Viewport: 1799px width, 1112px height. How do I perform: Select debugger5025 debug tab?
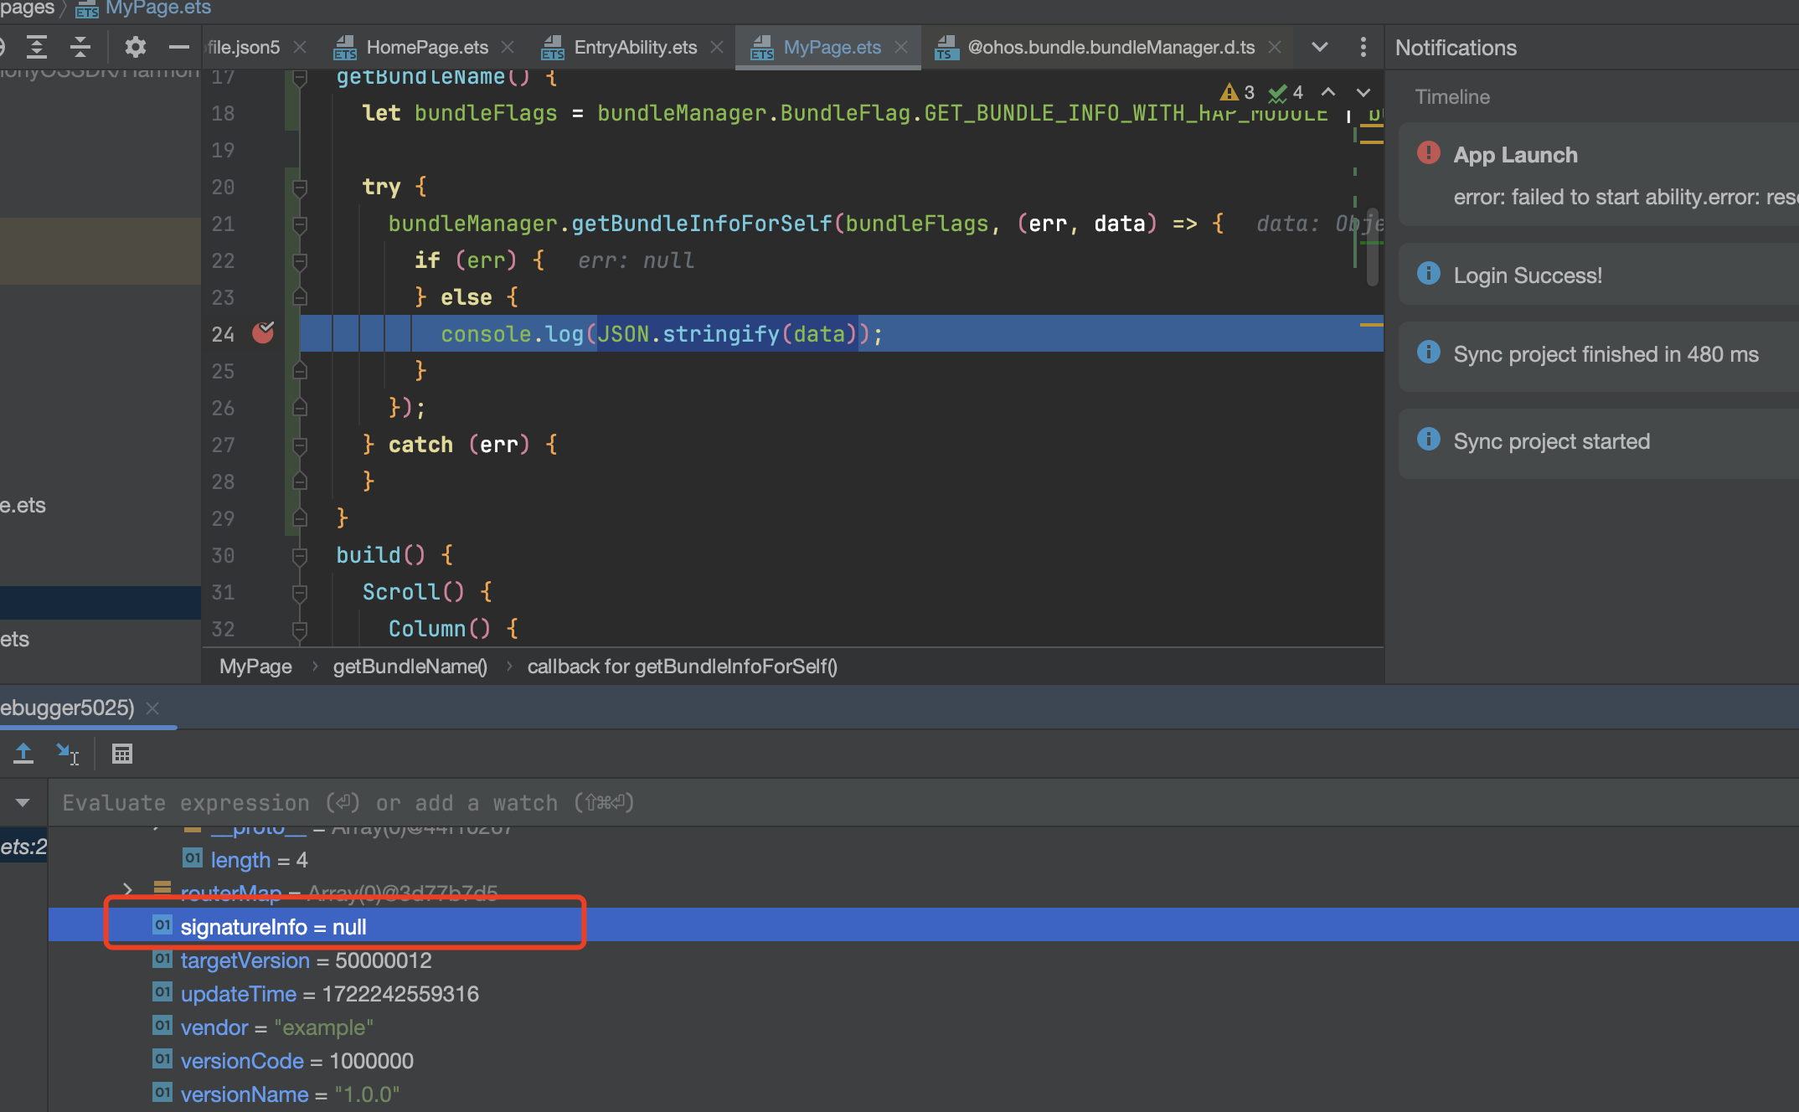click(67, 708)
